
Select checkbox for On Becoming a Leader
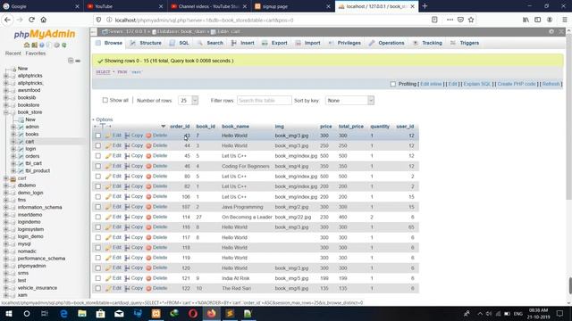click(x=98, y=217)
